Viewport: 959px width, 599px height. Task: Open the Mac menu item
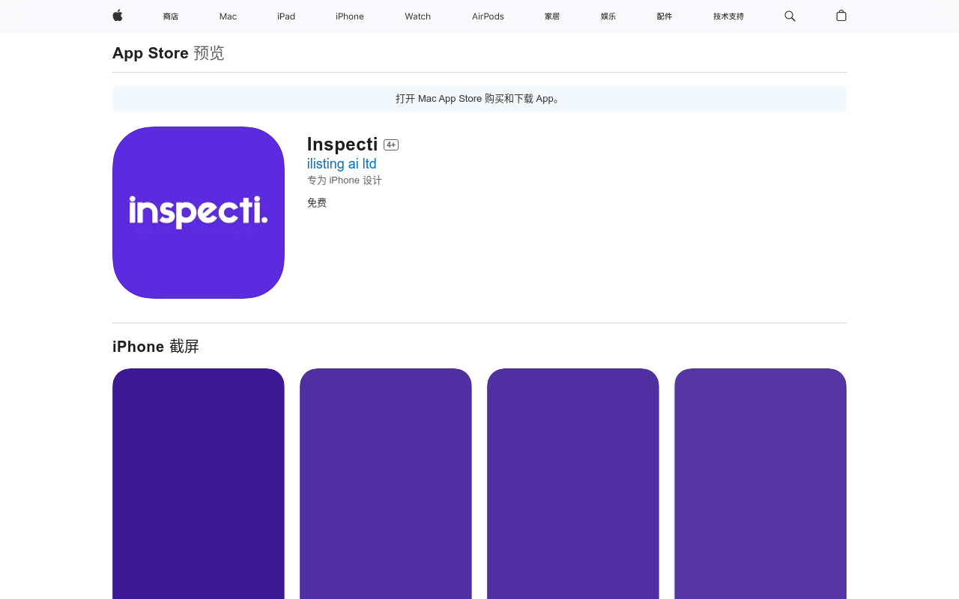[228, 16]
